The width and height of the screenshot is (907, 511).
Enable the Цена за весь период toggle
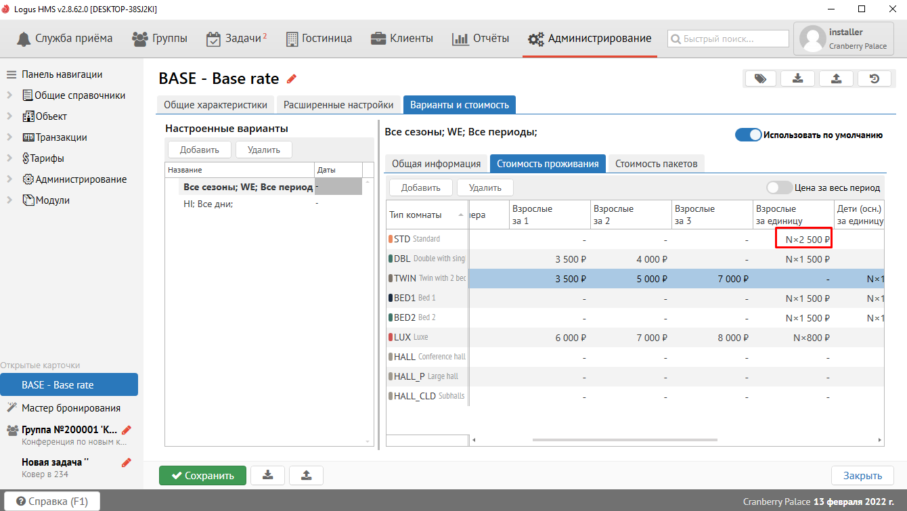779,187
